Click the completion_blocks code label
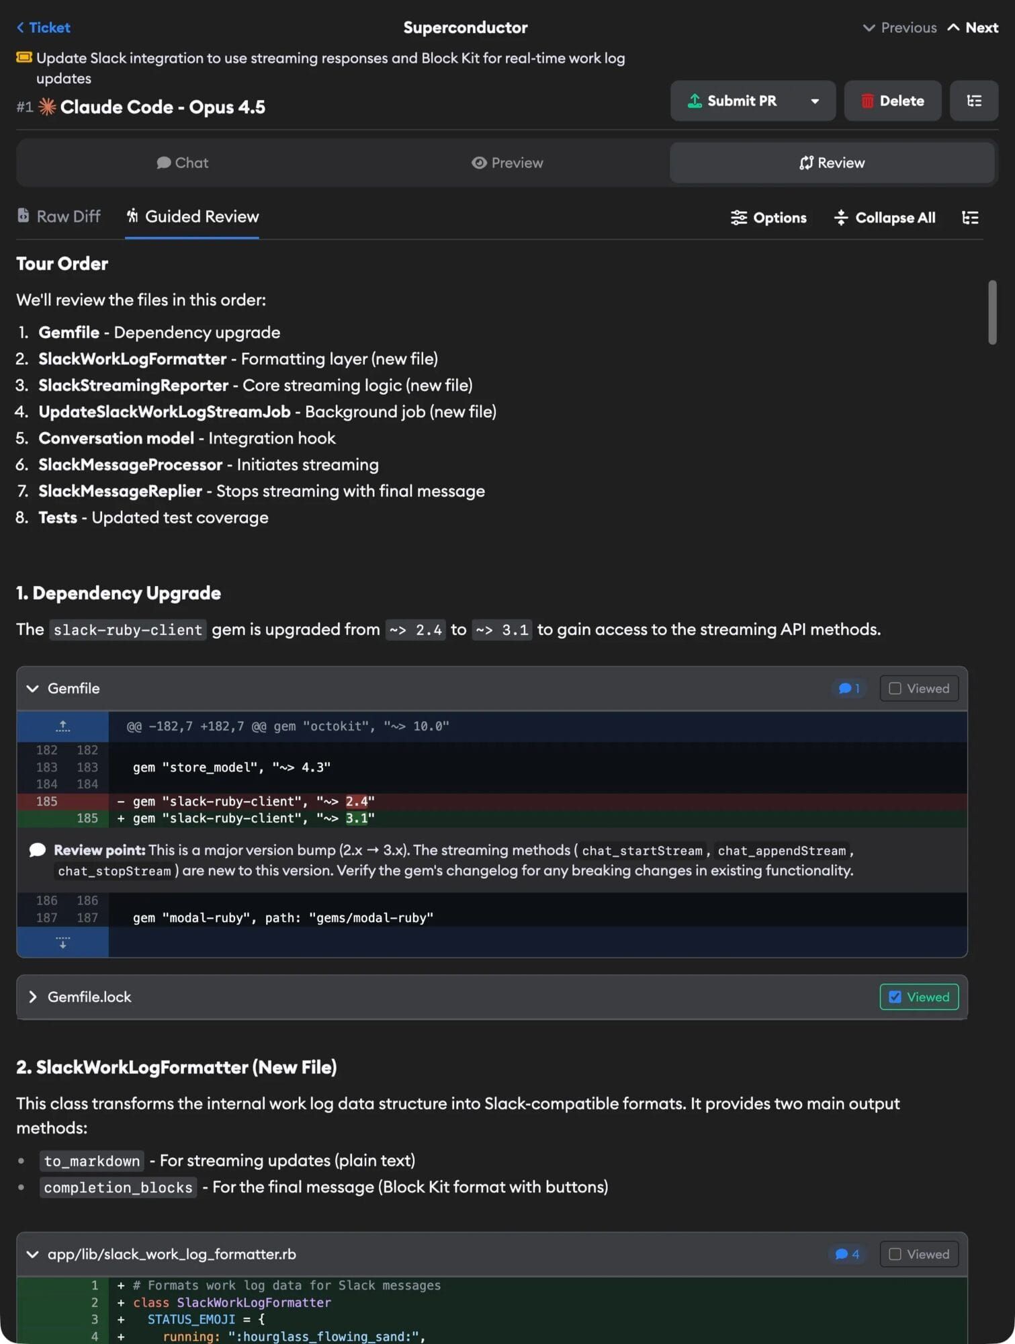The width and height of the screenshot is (1015, 1344). pyautogui.click(x=118, y=1188)
